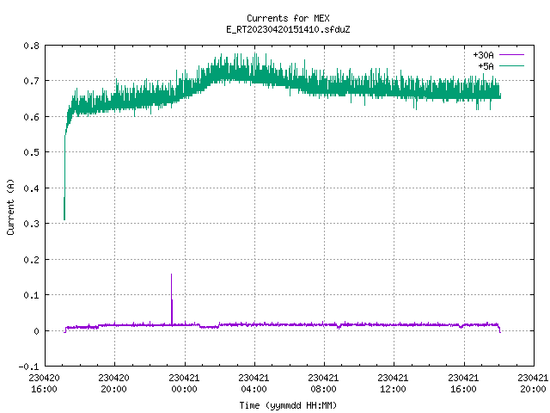Click the y-axis tick value -0.1
The width and height of the screenshot is (550, 413).
point(28,367)
